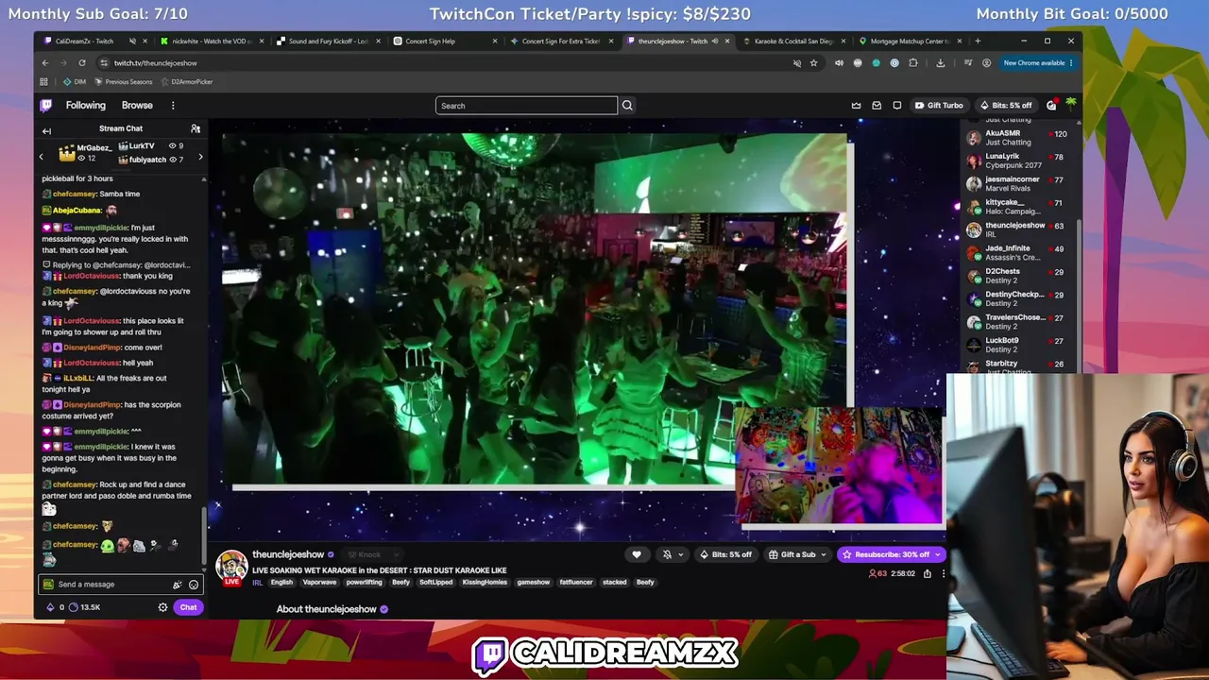Open the Twitch home logo

45,106
